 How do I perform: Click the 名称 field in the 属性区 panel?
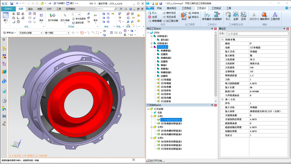tap(256, 34)
